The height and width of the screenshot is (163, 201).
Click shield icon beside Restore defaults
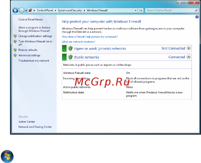click(15, 50)
